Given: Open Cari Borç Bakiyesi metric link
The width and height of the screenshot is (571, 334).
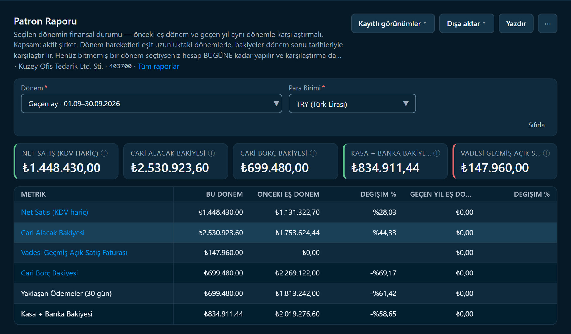Looking at the screenshot, I should [49, 273].
